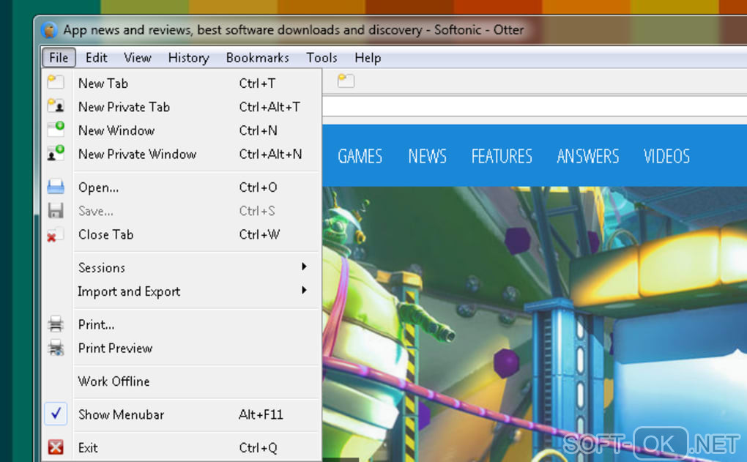Image resolution: width=747 pixels, height=462 pixels.
Task: Open GAMES link on Softonic page
Action: pos(360,156)
